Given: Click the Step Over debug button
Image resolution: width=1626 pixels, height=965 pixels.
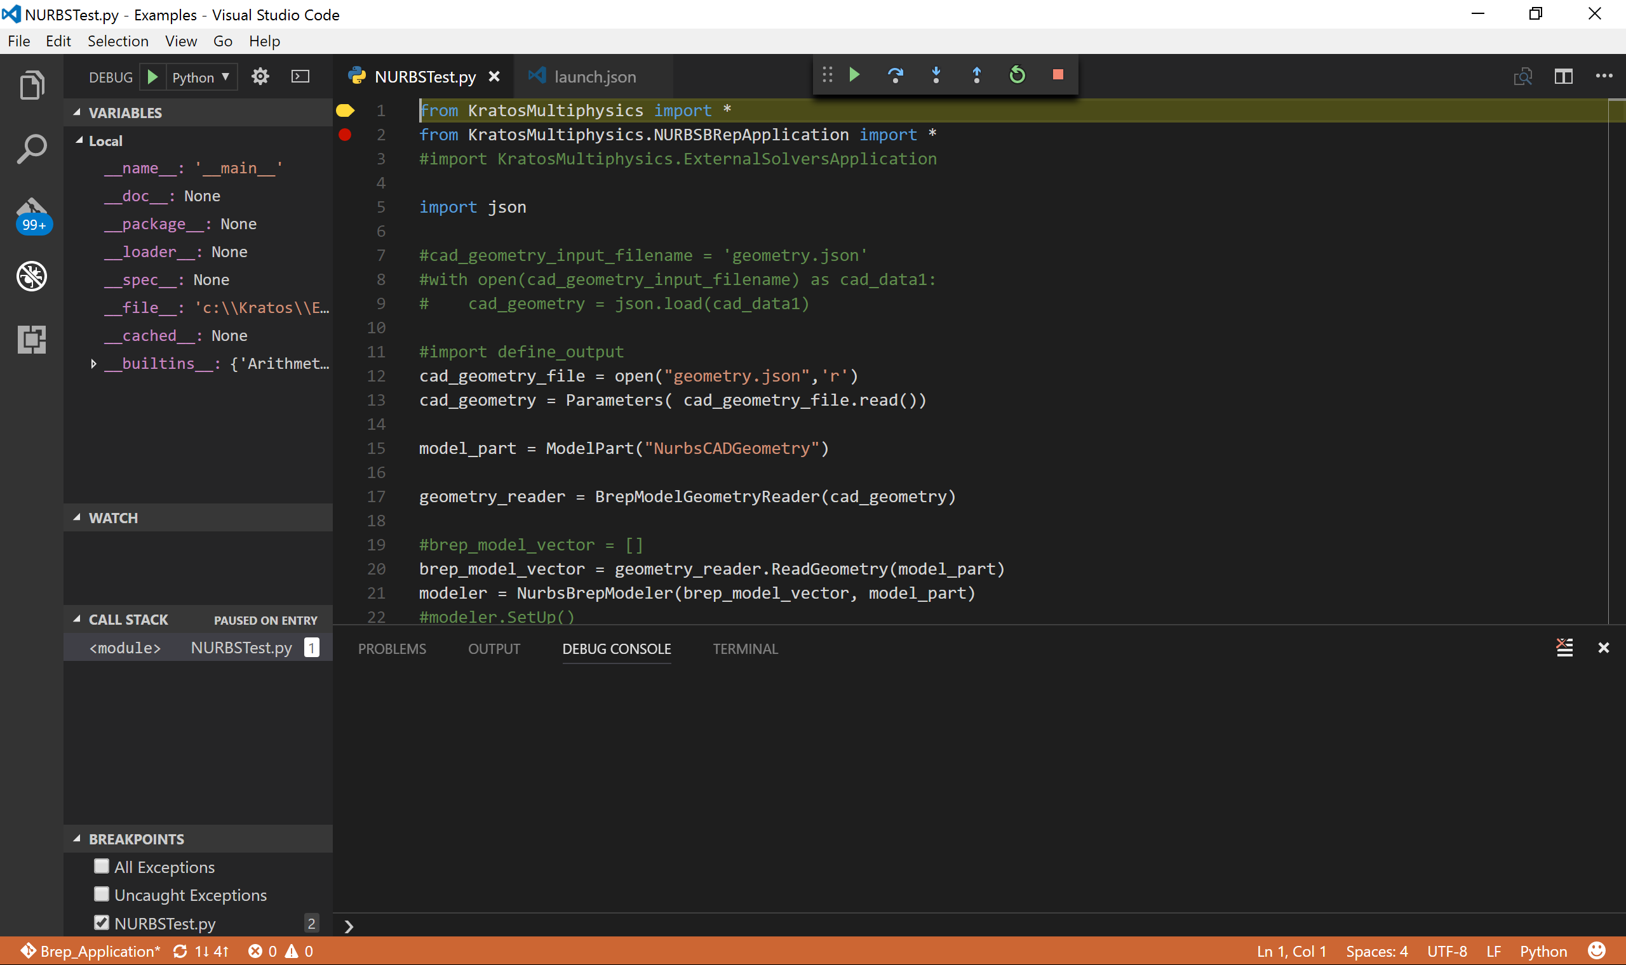Looking at the screenshot, I should point(895,76).
